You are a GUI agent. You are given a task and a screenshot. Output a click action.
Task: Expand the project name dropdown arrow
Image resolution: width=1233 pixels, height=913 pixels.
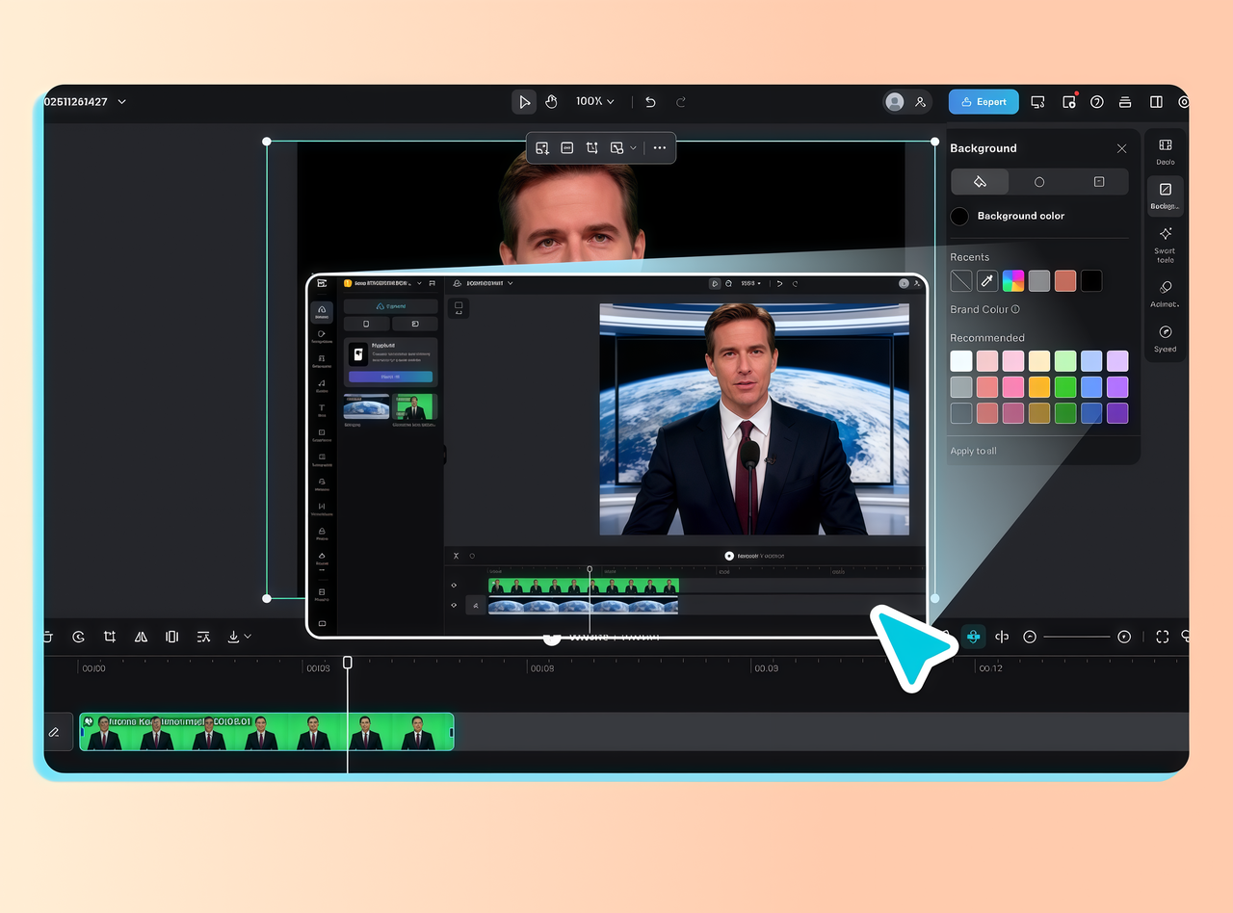pos(121,102)
